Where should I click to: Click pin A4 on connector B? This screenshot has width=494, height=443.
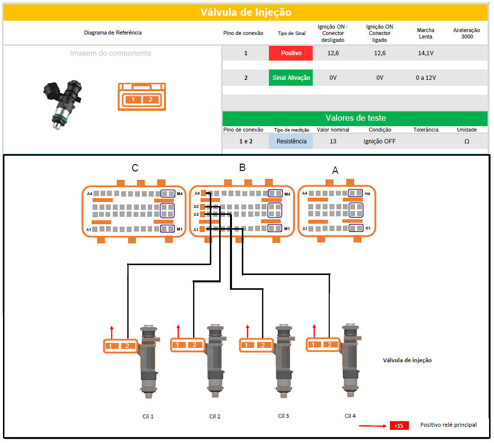[x=203, y=194]
